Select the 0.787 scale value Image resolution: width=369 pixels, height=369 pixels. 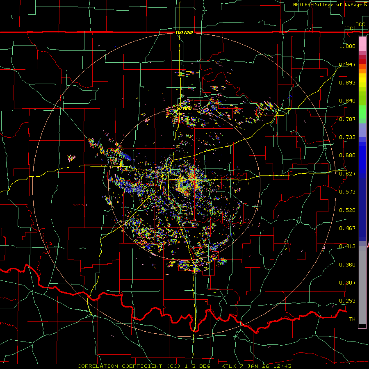(x=347, y=119)
